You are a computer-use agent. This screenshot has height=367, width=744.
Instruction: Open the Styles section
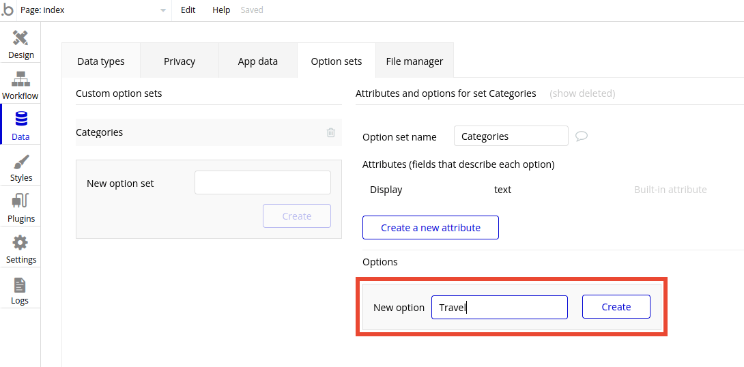click(21, 168)
